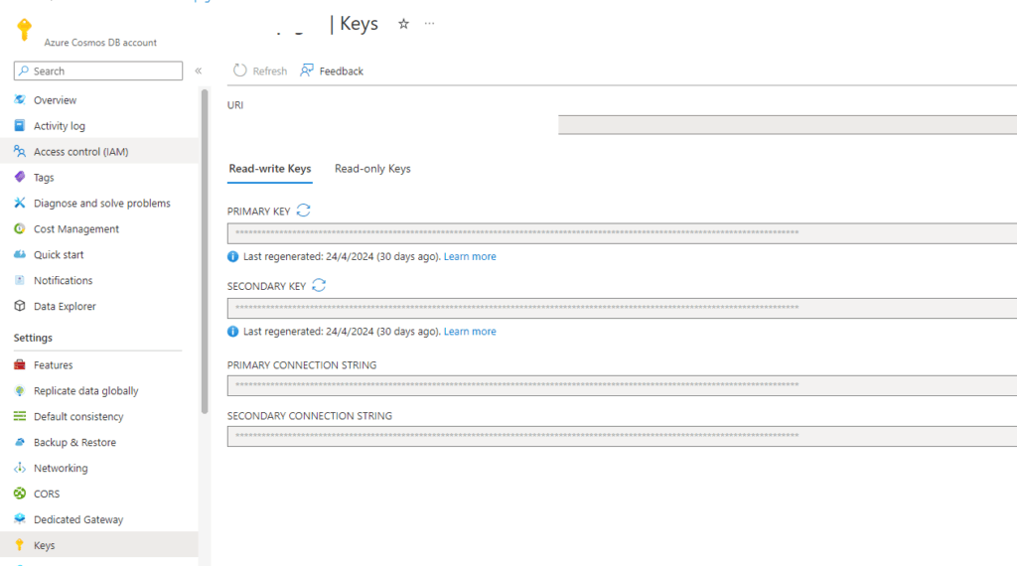
Task: Open Default consistency settings
Action: pos(78,417)
